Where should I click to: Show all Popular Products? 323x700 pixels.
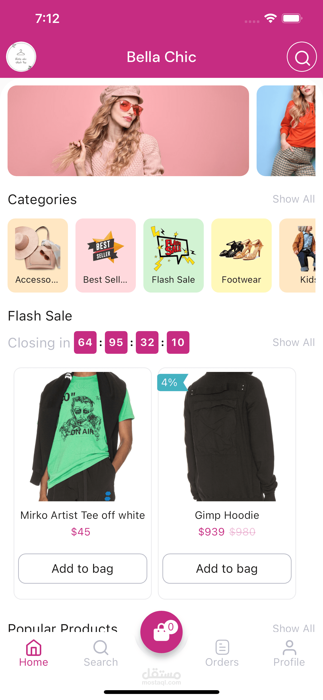[x=294, y=628]
